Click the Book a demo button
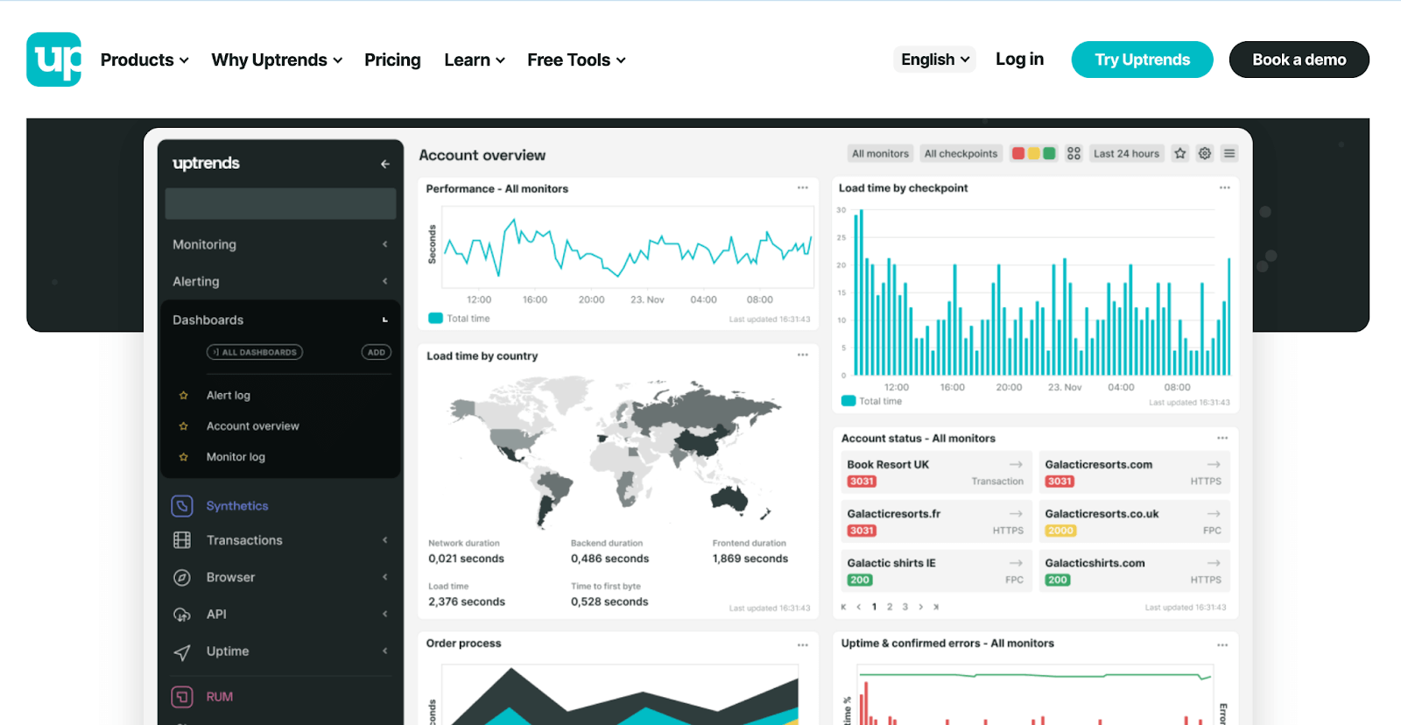The height and width of the screenshot is (725, 1401). 1299,60
